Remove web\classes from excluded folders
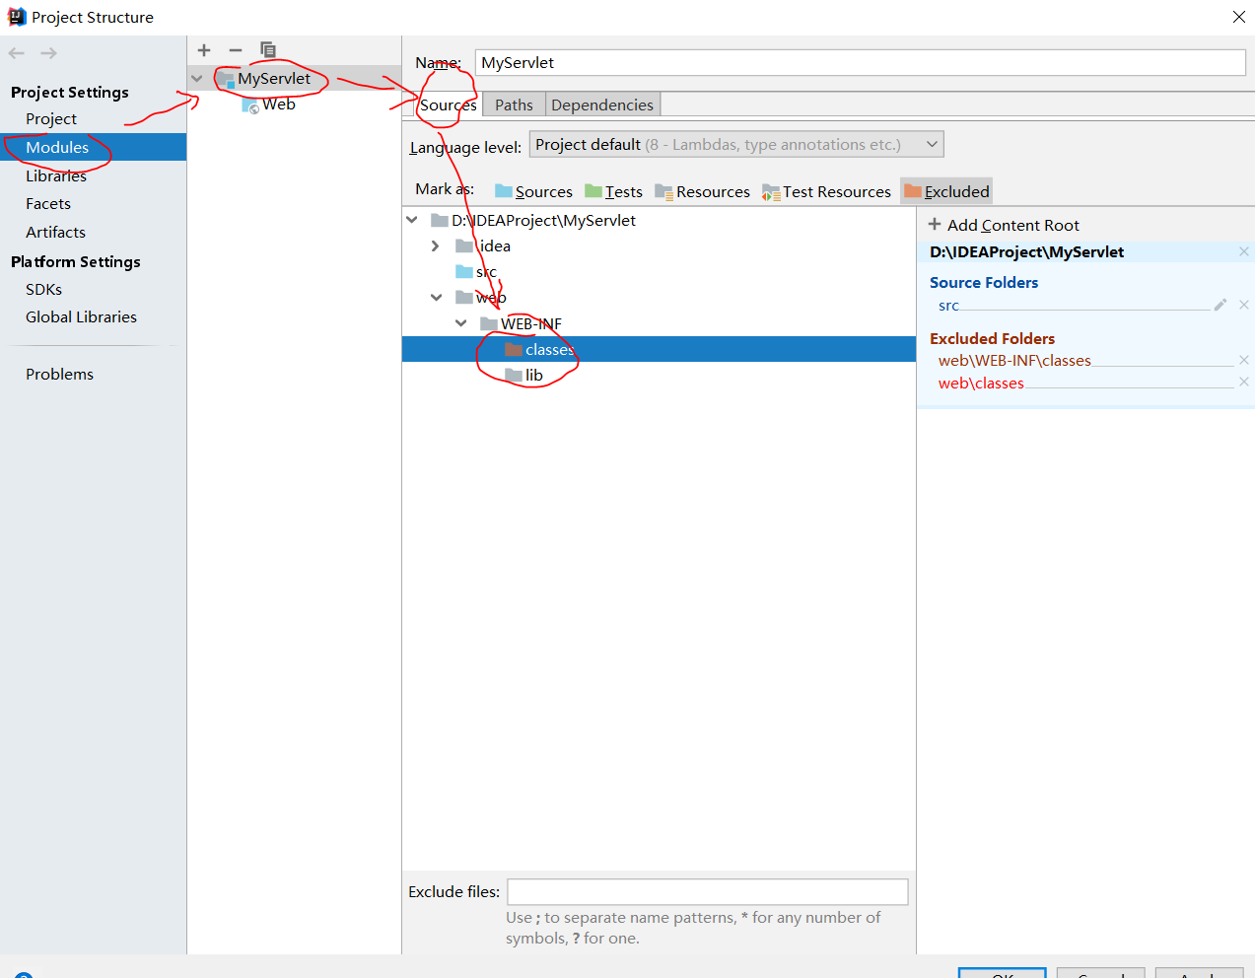The width and height of the screenshot is (1255, 978). [1244, 382]
